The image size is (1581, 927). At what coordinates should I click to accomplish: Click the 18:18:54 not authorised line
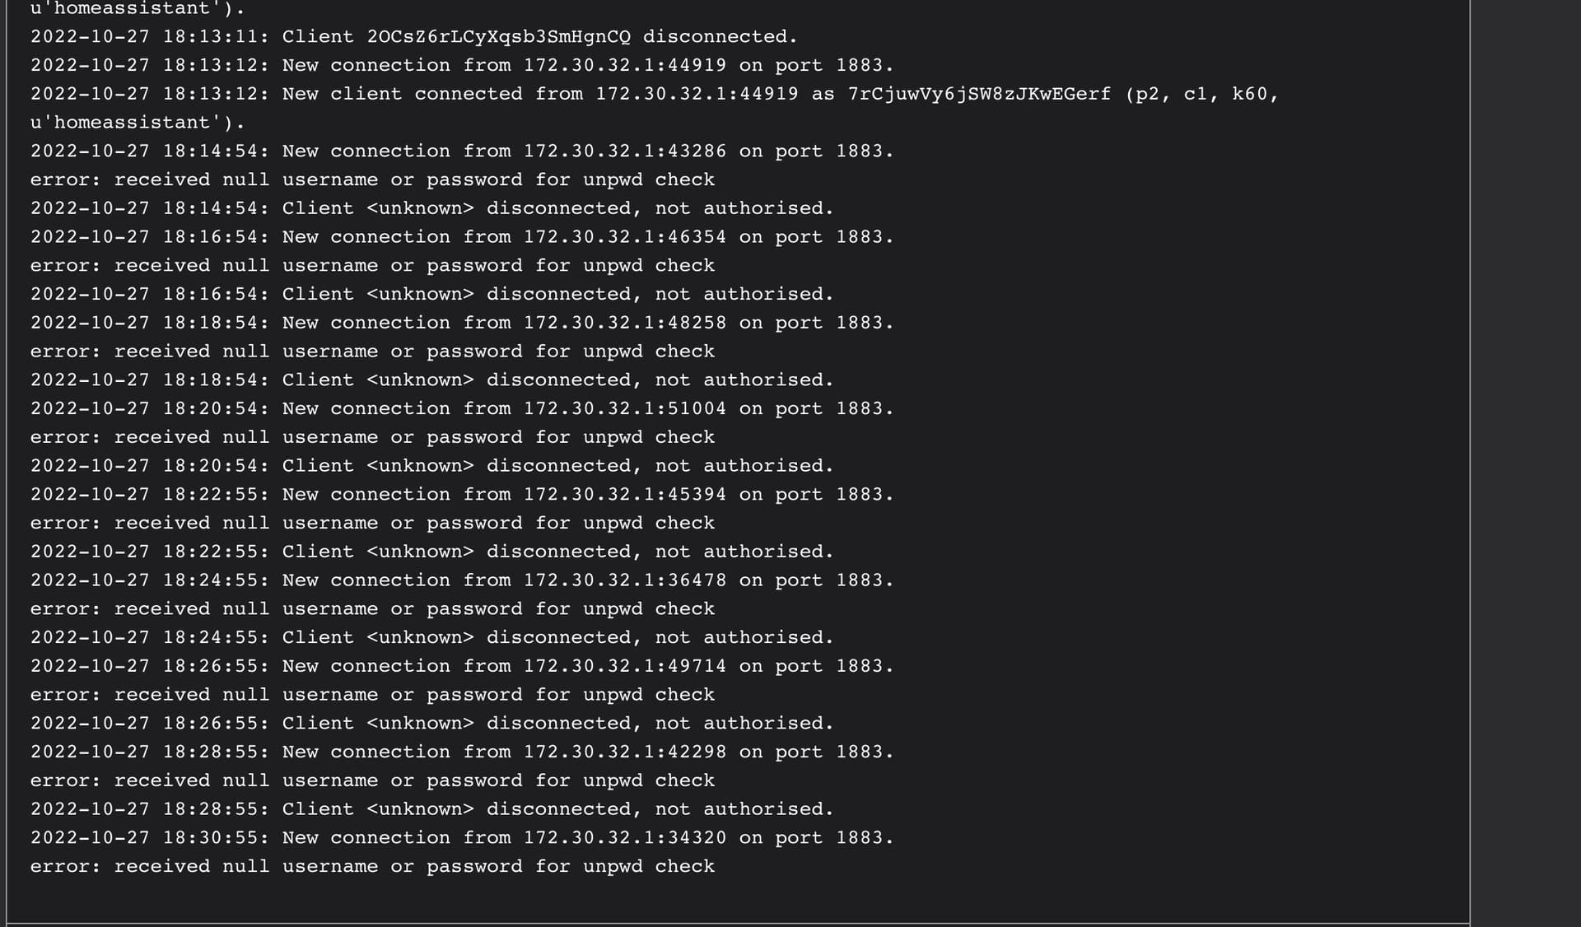(432, 380)
